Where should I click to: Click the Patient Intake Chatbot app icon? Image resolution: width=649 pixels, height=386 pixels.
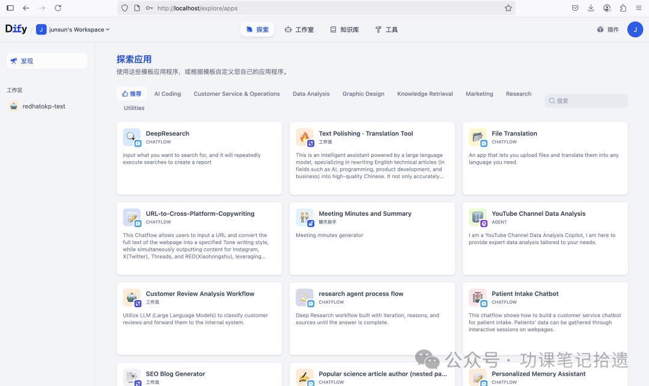477,297
